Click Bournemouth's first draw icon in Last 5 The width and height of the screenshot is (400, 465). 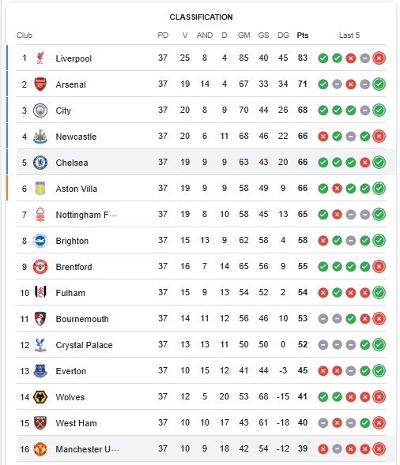[323, 319]
